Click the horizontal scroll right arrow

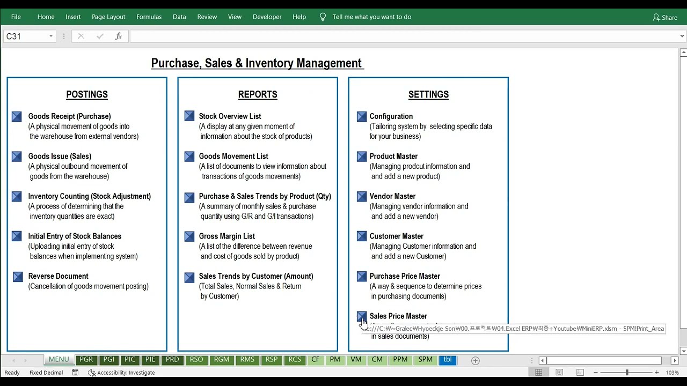(x=675, y=361)
